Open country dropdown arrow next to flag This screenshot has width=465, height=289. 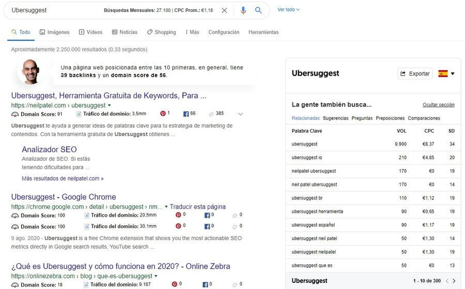coord(453,74)
